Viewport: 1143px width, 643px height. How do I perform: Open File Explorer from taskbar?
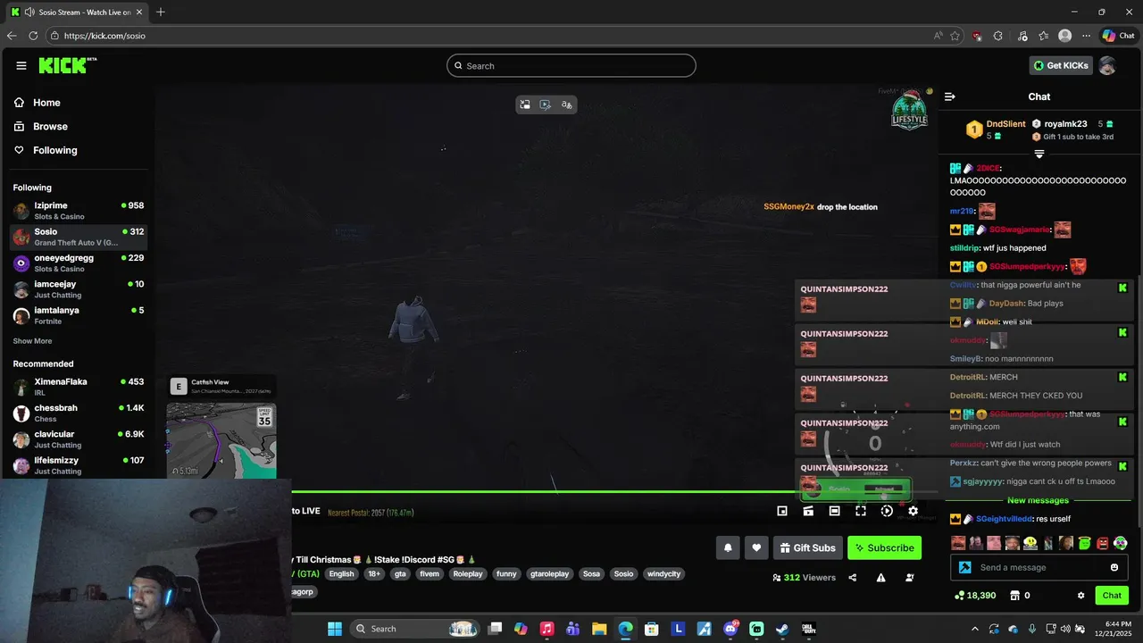click(x=599, y=629)
